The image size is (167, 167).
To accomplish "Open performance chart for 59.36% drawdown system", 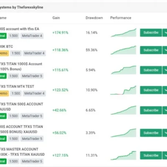I will pos(124,50).
